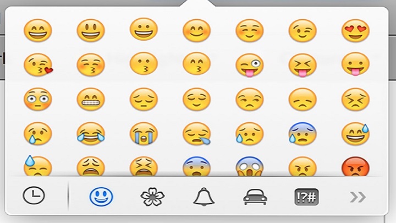This screenshot has width=396, height=223.
Task: Insert the winking face with tongue out
Action: (x=250, y=65)
